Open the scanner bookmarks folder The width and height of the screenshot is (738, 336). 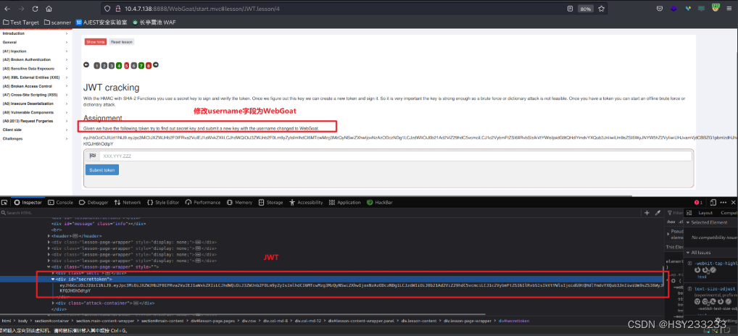[57, 22]
